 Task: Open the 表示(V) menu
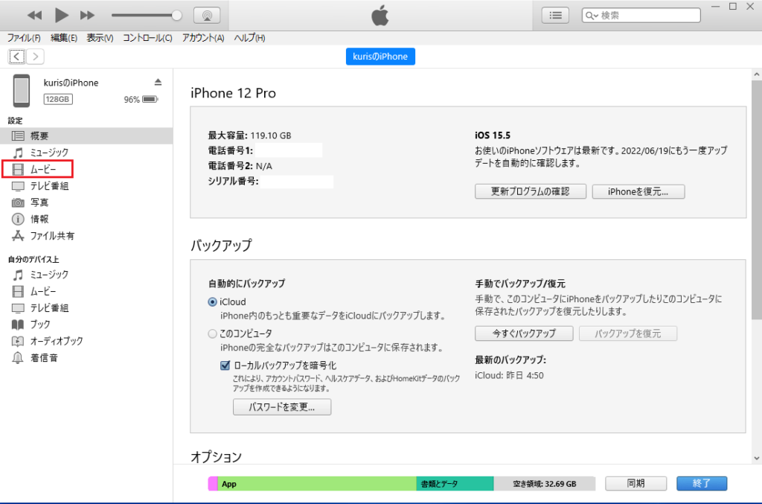click(100, 38)
